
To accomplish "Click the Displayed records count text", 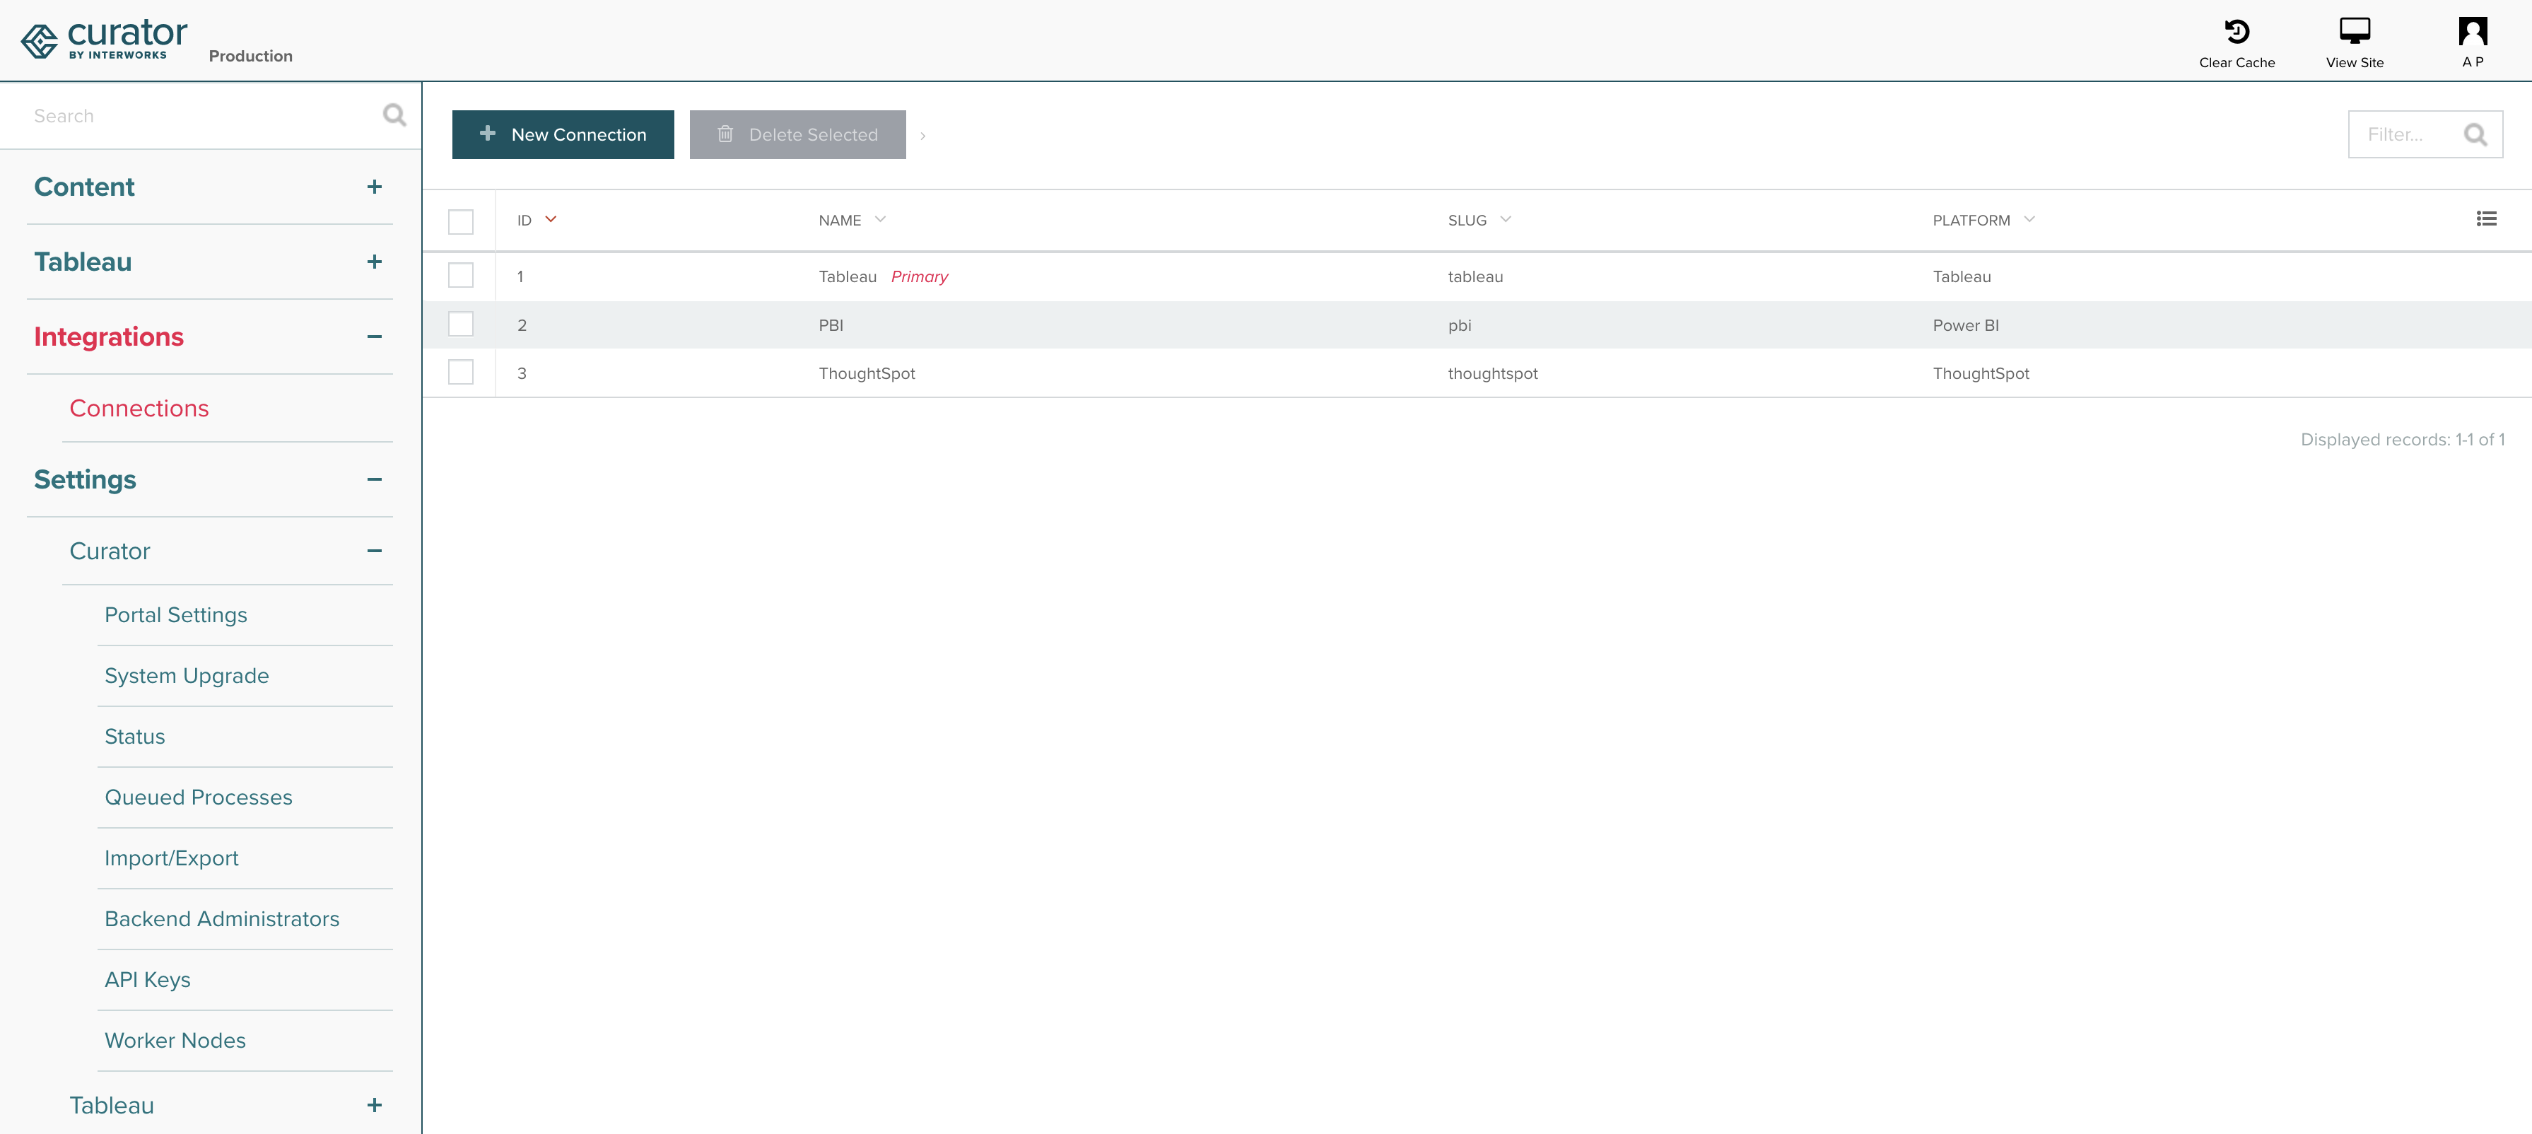I will point(2402,440).
